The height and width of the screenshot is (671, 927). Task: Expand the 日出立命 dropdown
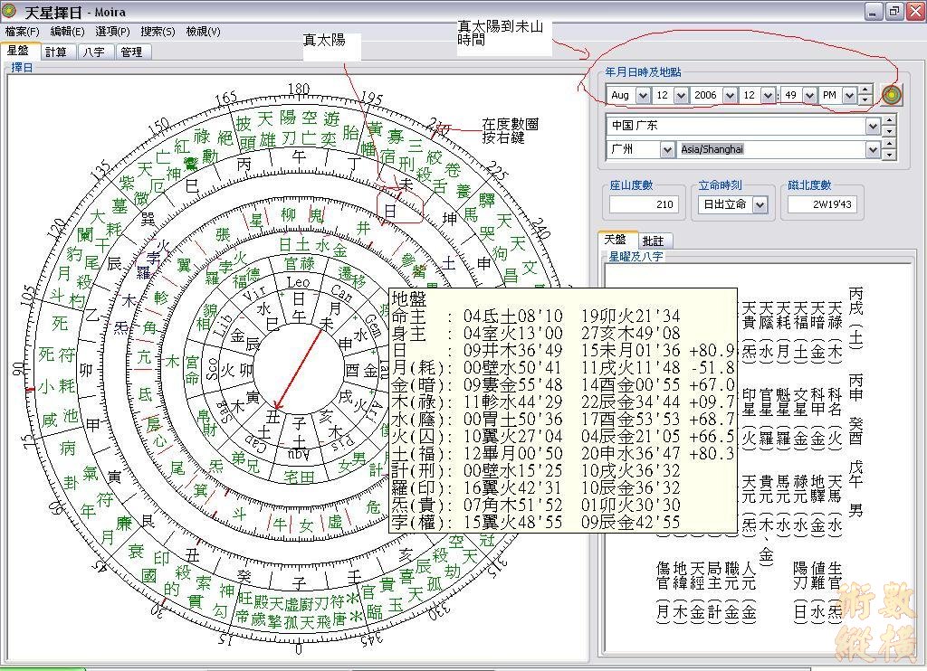coord(759,204)
